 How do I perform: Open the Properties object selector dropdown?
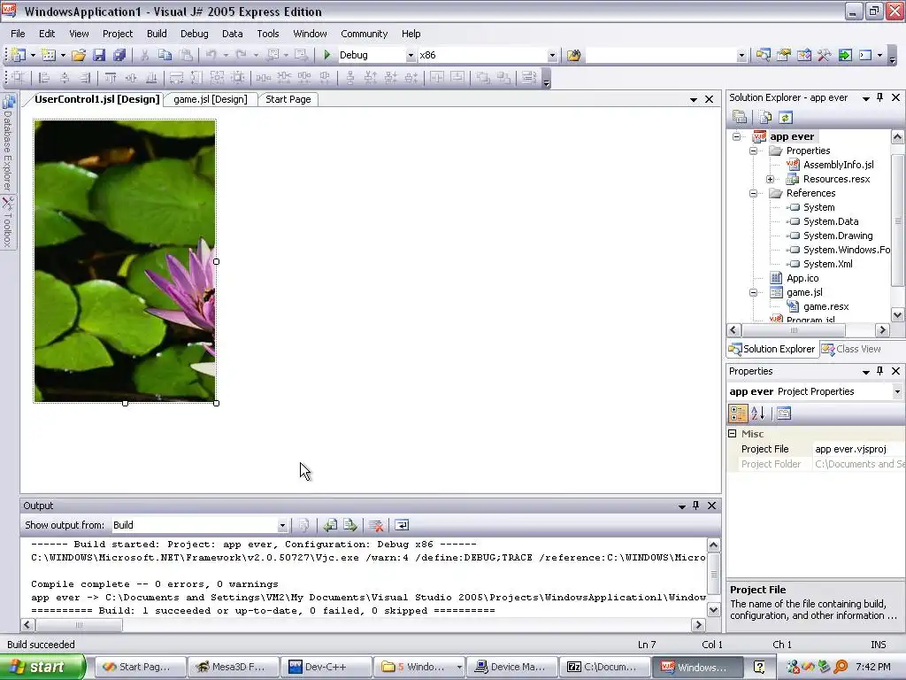pos(897,391)
